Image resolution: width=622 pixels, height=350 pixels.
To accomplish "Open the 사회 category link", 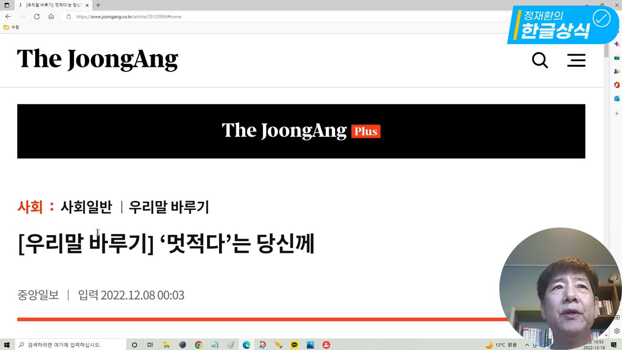I will 30,207.
